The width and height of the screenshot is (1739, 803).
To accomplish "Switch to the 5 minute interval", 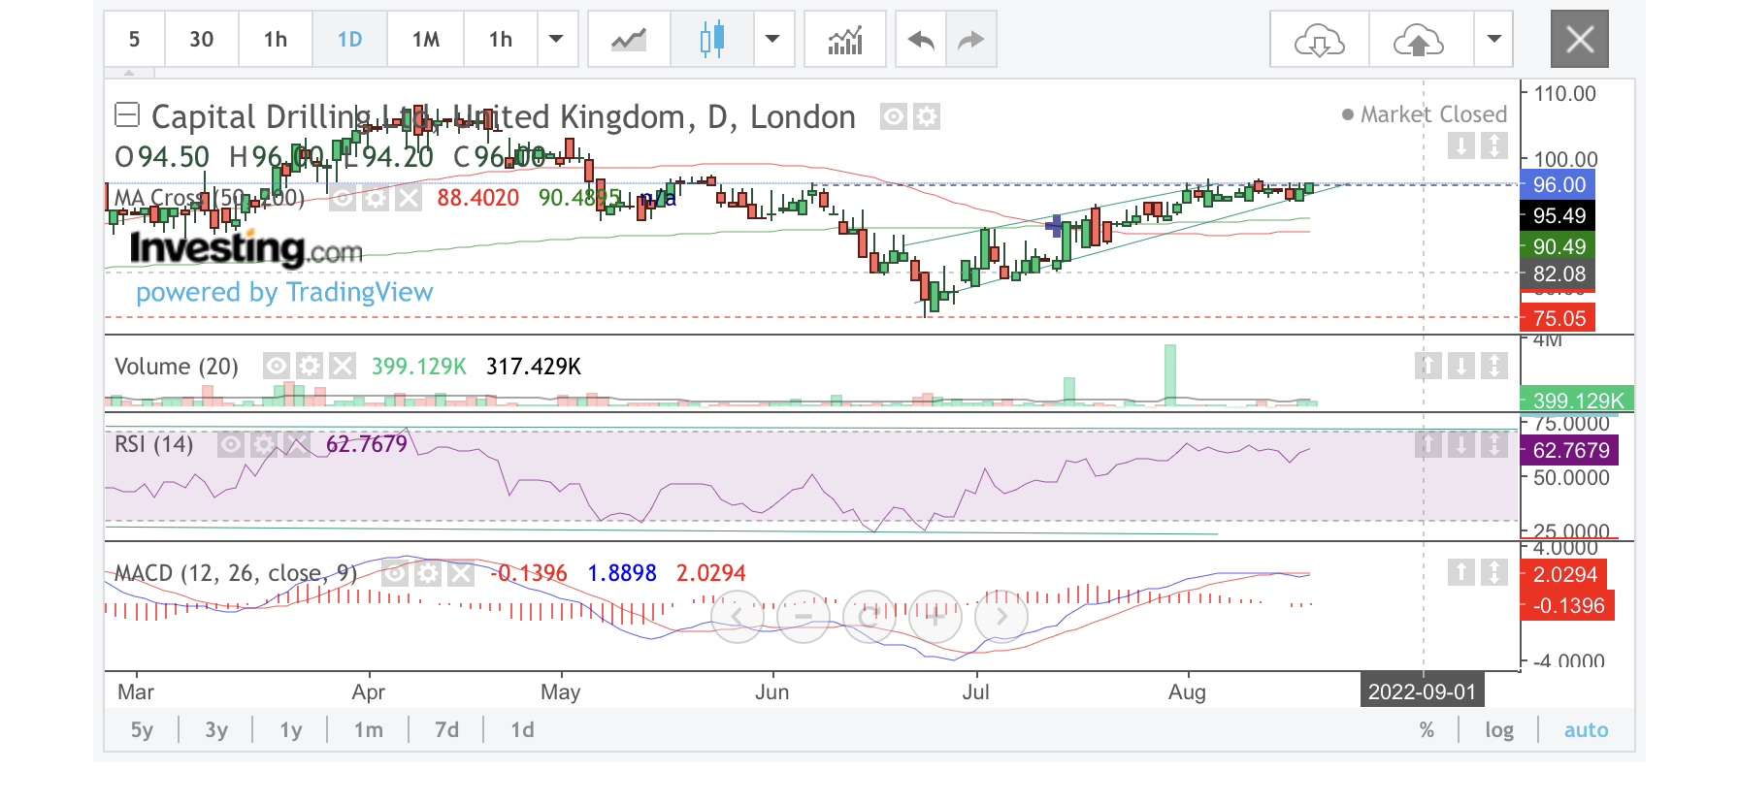I will tap(134, 40).
